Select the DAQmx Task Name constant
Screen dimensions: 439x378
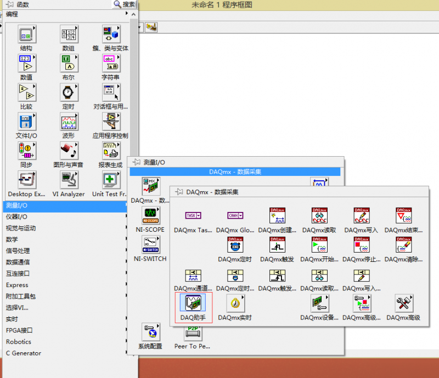click(x=193, y=215)
